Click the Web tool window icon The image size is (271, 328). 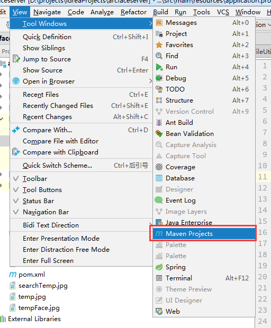pos(159,311)
